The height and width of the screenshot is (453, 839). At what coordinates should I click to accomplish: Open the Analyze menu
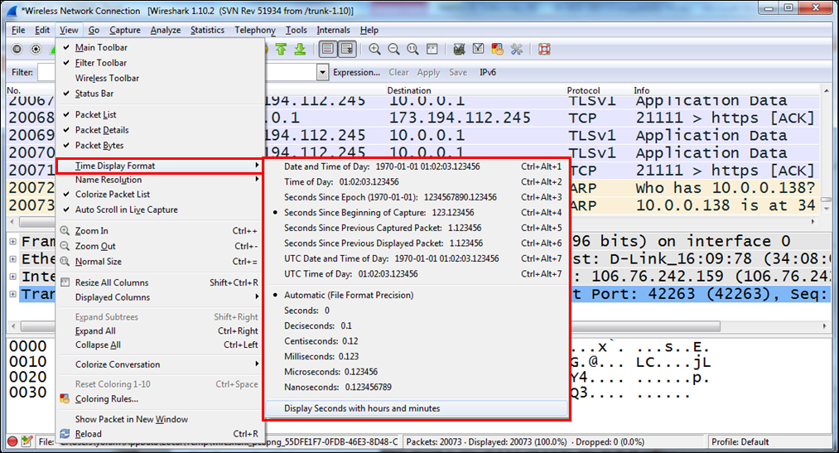click(166, 30)
